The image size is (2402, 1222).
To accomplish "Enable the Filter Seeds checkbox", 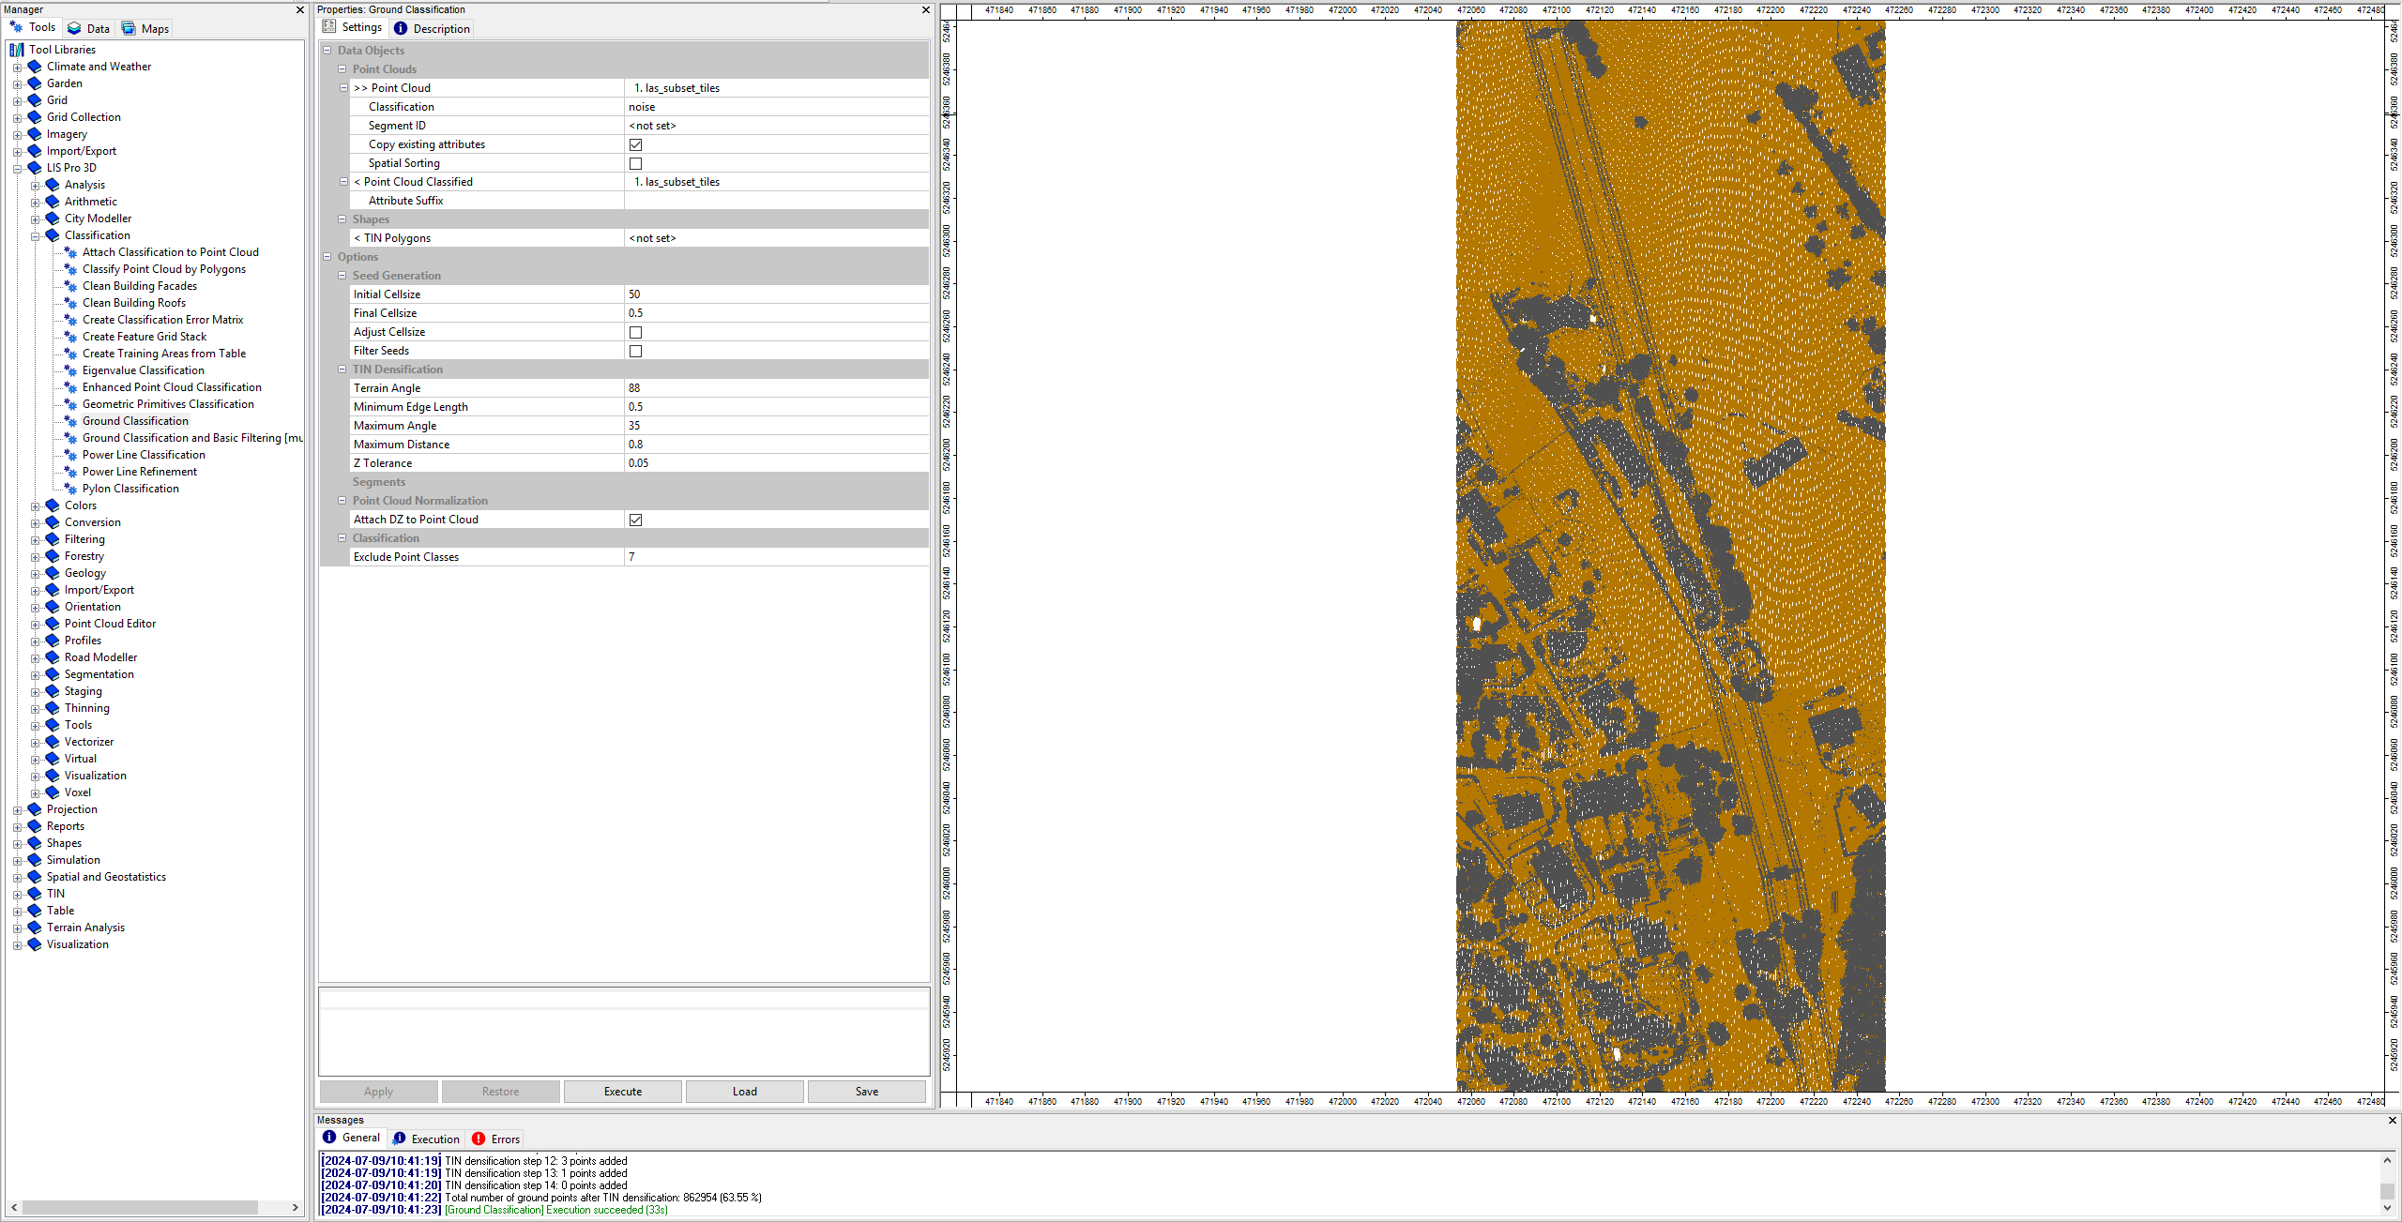I will click(635, 351).
